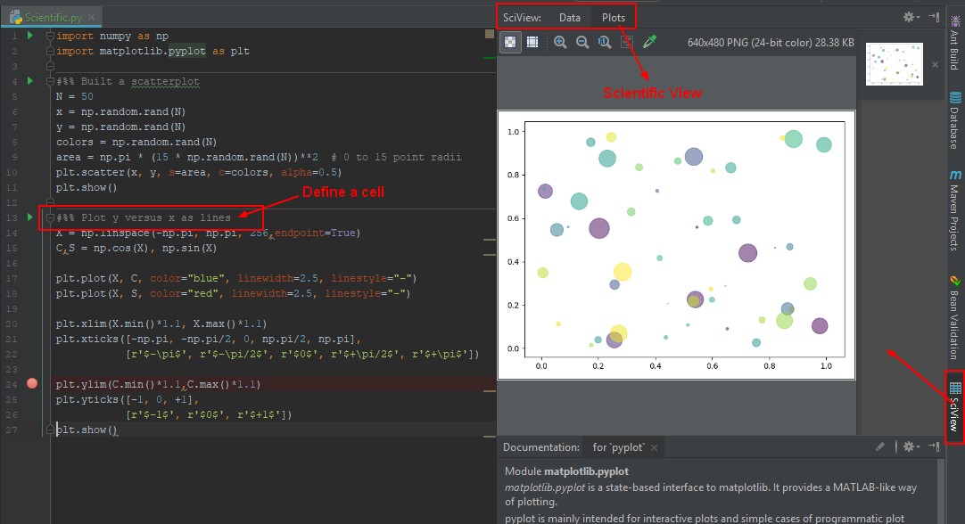
Task: Select the scatterplot thumbnail in the Plots gallery
Action: (x=893, y=63)
